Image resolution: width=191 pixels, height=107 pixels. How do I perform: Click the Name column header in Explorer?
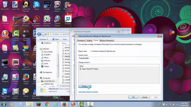pyautogui.click(x=64, y=43)
